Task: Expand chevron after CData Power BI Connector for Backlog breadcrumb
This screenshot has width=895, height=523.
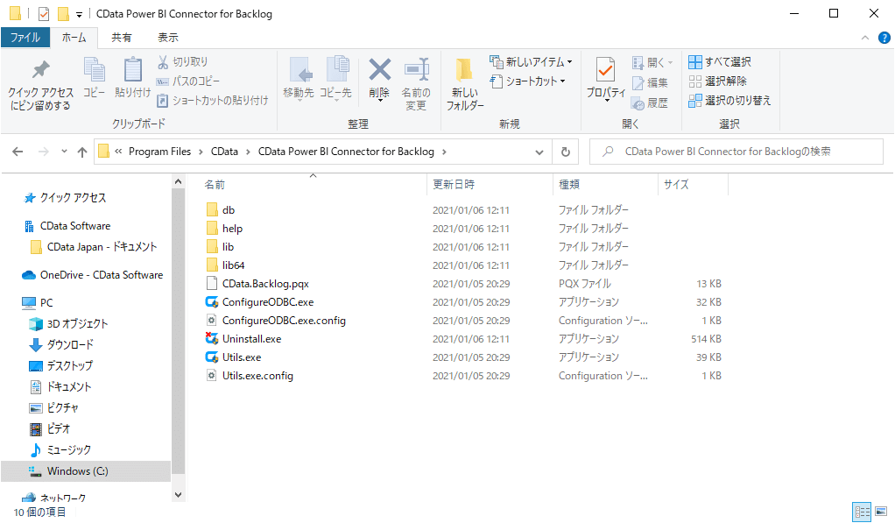Action: (444, 152)
